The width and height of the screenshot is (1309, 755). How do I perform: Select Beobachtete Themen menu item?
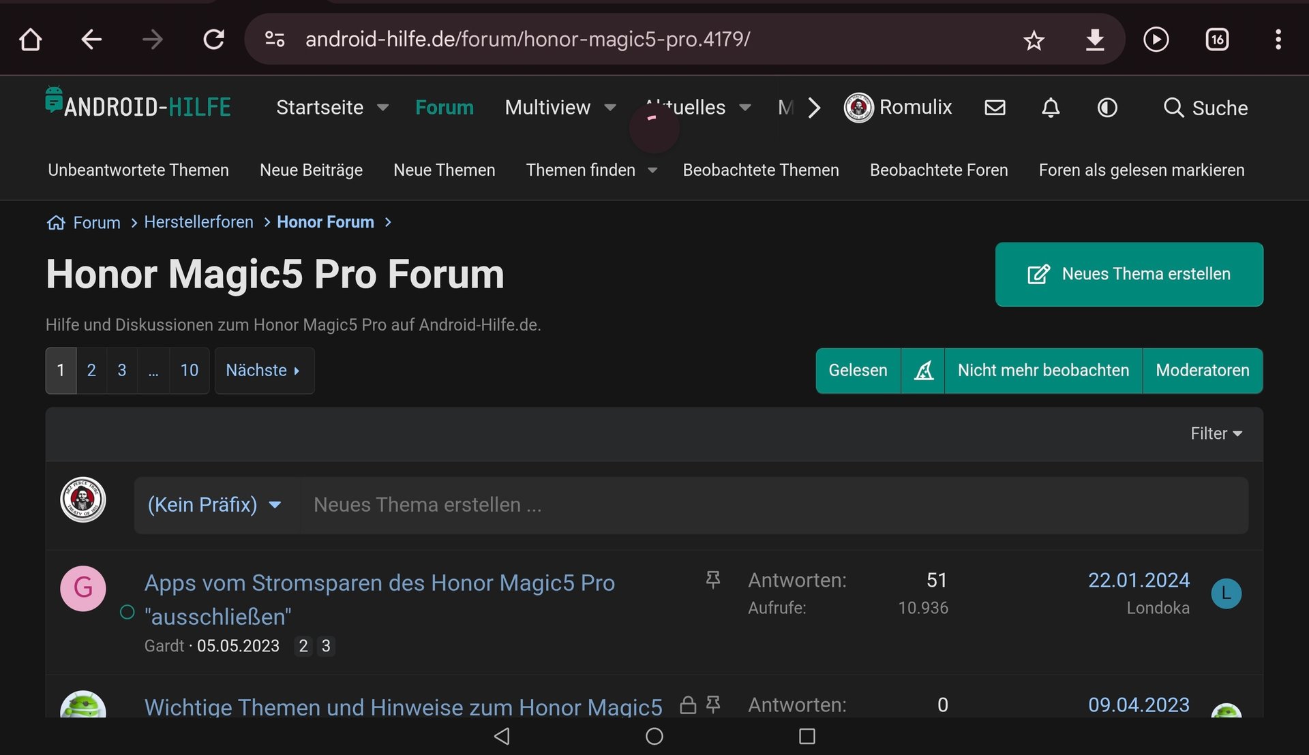[x=761, y=170]
